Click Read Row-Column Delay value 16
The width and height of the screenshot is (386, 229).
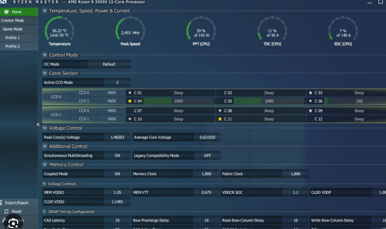point(296,220)
